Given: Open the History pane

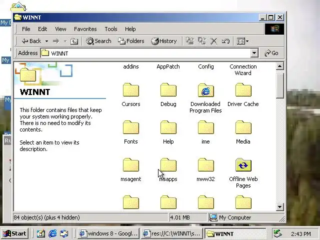Looking at the screenshot, I should (x=164, y=41).
